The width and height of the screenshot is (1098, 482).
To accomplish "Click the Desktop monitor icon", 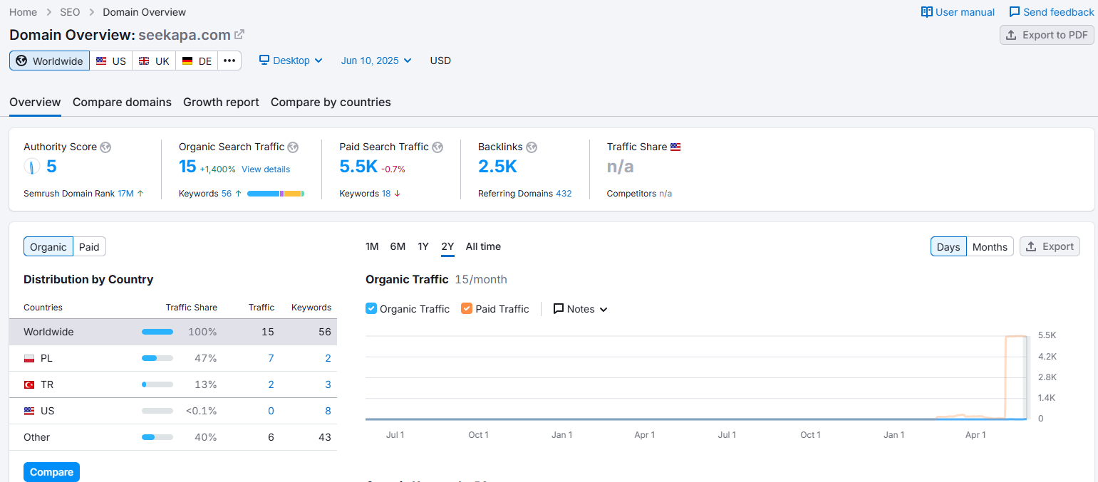I will (x=264, y=60).
